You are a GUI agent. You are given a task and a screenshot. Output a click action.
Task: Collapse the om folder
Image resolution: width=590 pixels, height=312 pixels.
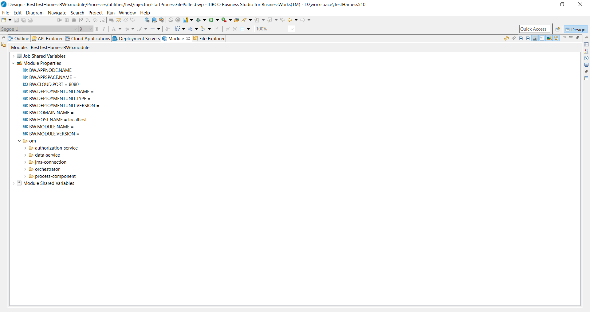click(x=19, y=141)
